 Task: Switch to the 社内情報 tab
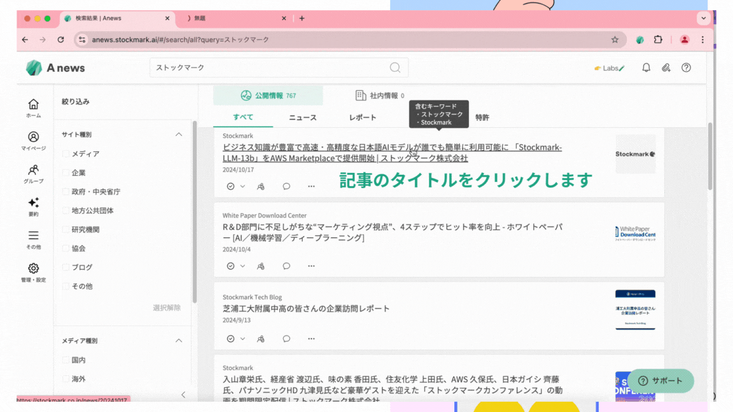379,96
